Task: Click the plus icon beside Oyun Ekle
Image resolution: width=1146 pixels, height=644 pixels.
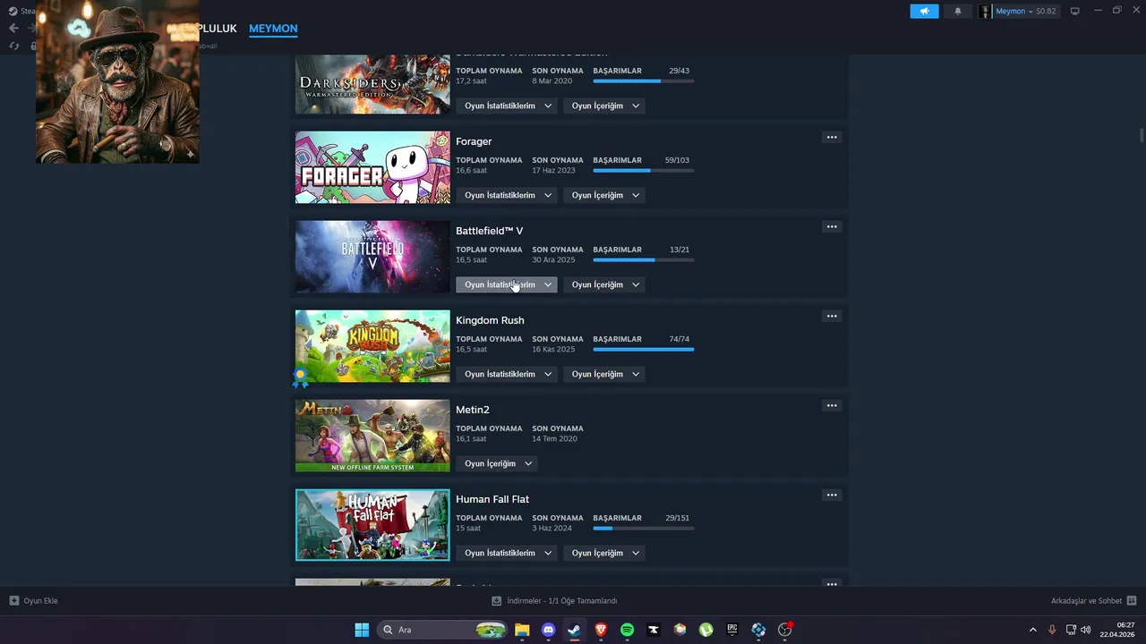Action: point(13,600)
